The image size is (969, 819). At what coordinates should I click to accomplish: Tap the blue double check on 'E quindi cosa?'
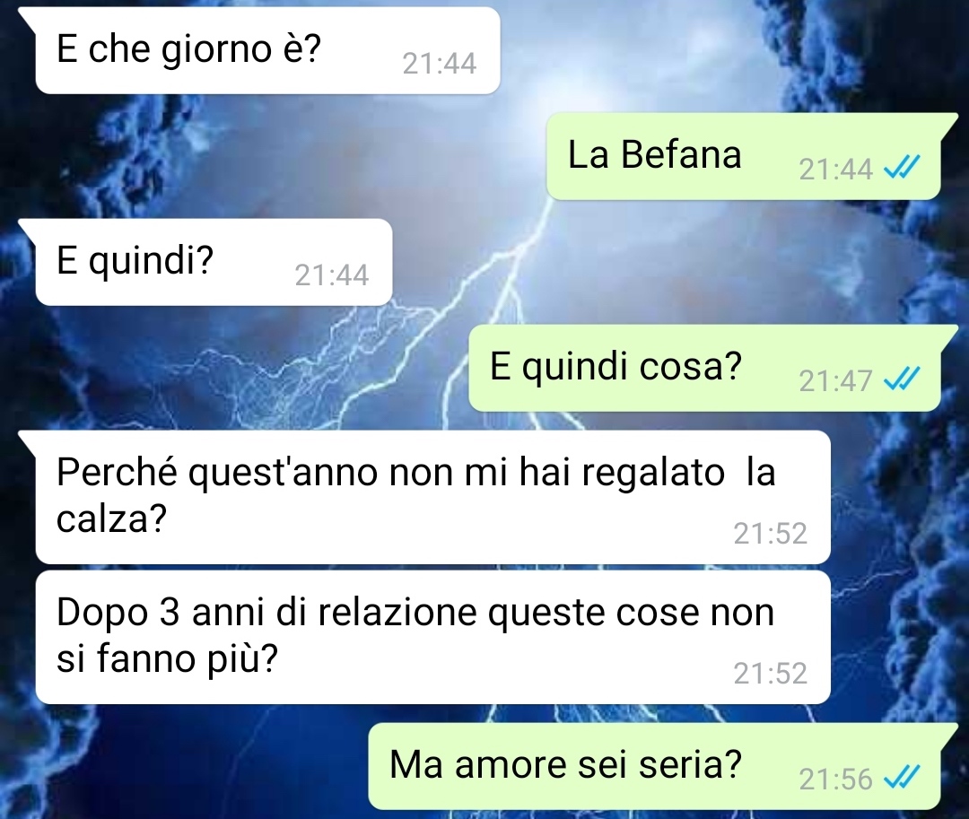click(902, 379)
